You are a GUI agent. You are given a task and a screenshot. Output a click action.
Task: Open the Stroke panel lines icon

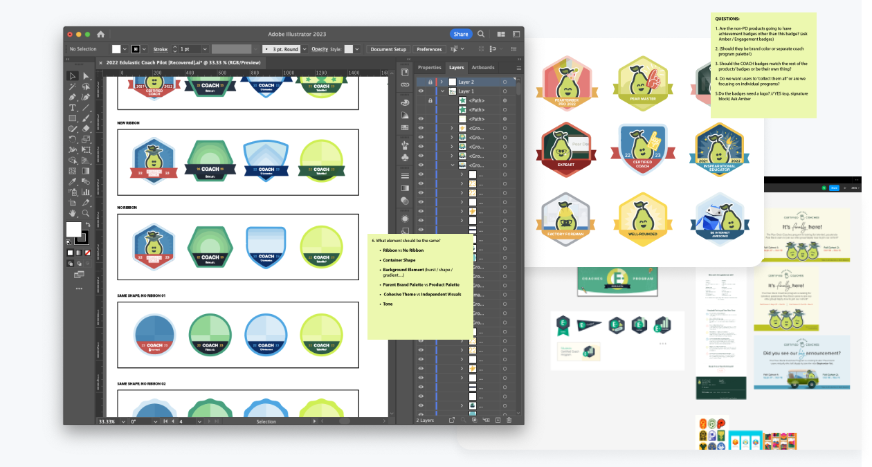[405, 176]
